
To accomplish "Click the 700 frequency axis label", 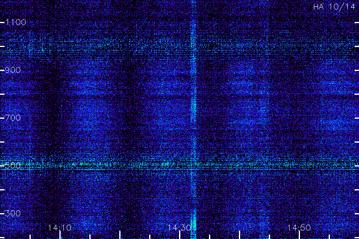I will [x=13, y=118].
